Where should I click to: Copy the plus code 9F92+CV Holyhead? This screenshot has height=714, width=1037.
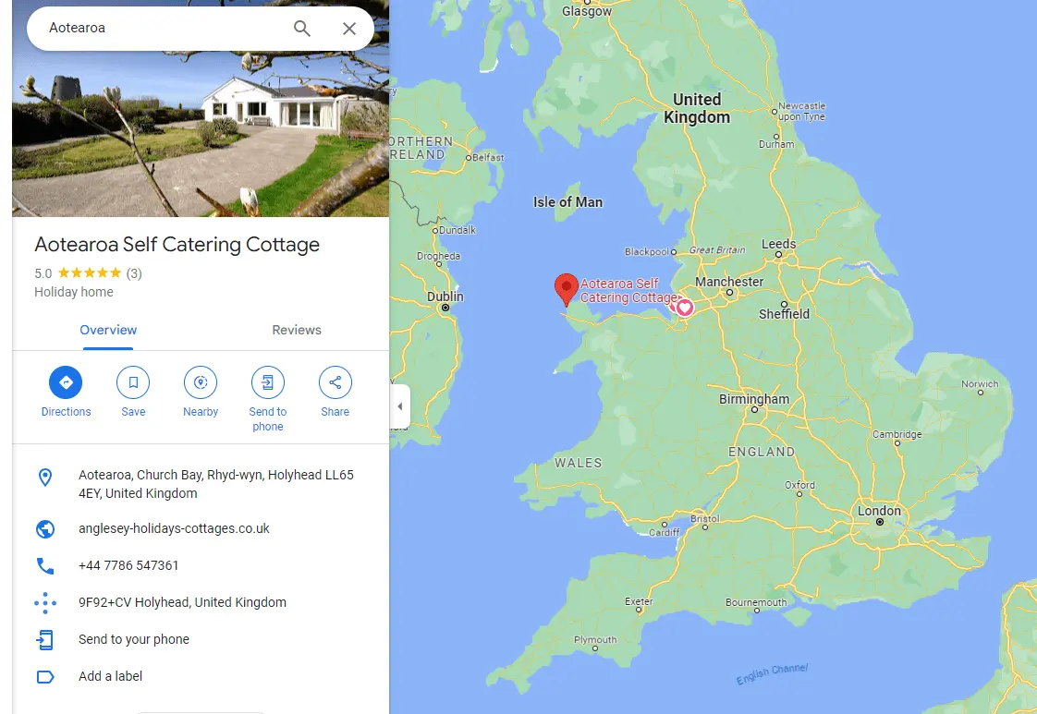click(182, 603)
